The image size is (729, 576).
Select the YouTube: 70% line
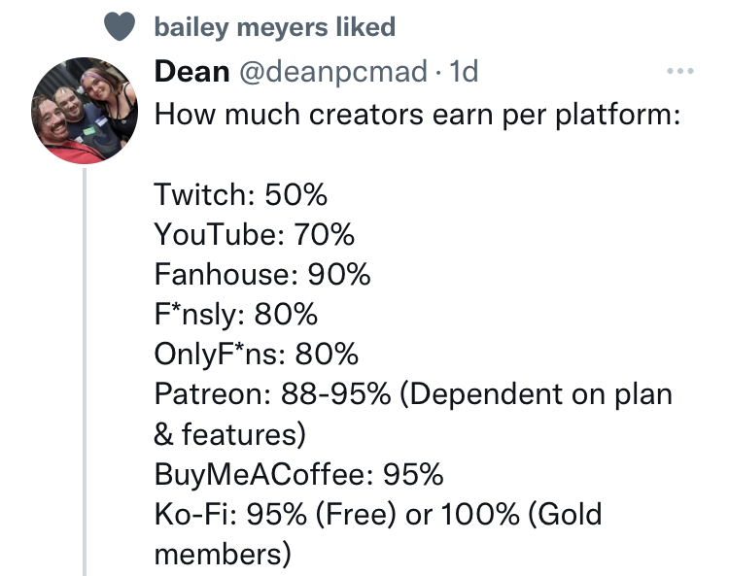coord(255,234)
